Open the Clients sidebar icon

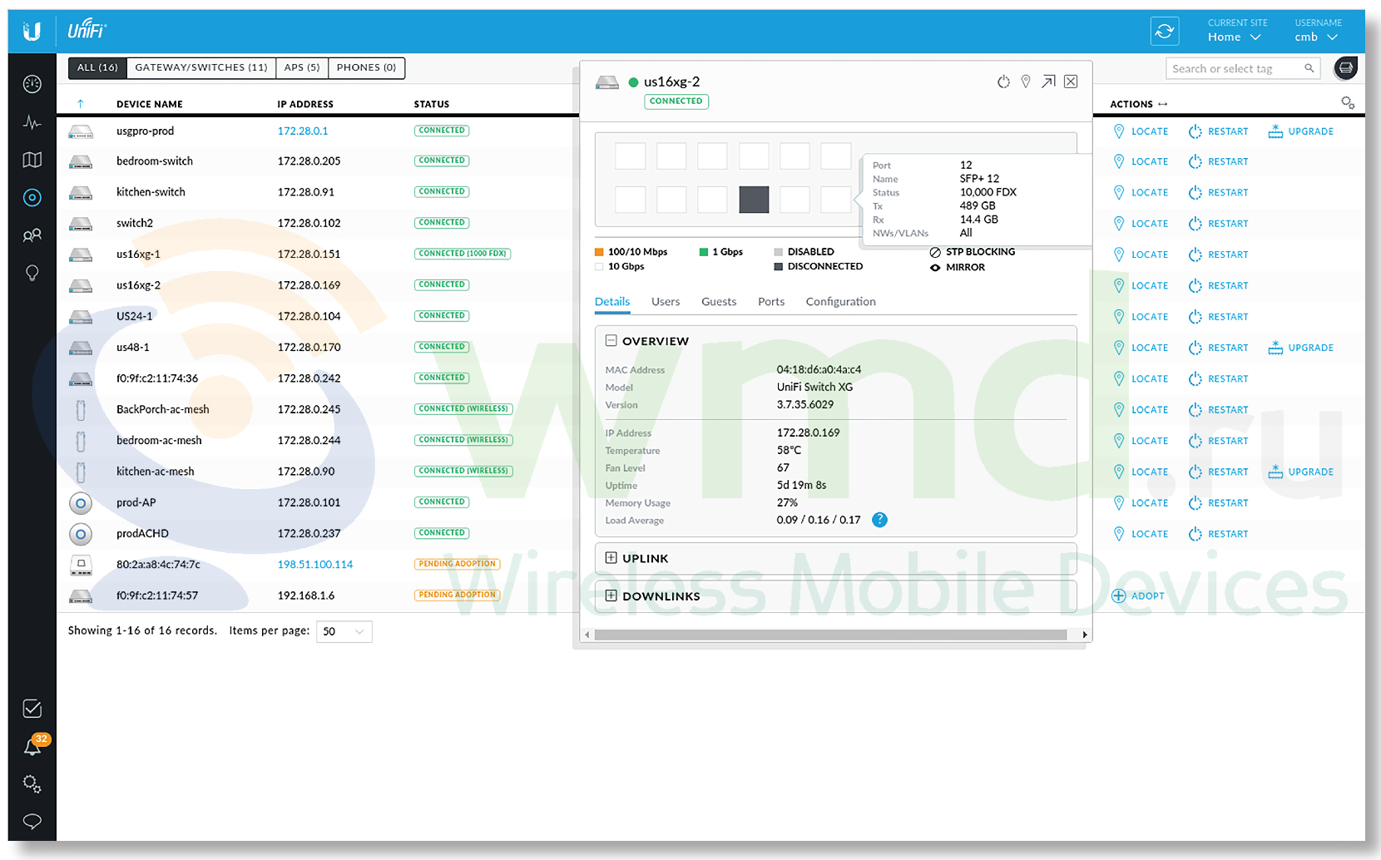[32, 235]
